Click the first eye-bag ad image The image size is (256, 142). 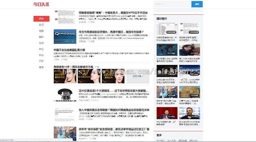click(x=65, y=76)
